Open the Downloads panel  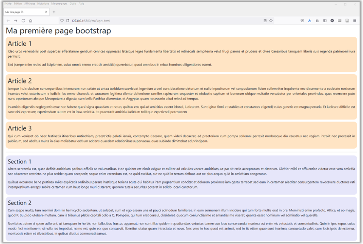coord(310,20)
